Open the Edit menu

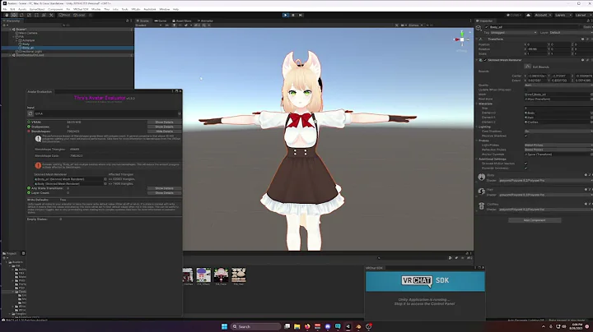point(12,9)
